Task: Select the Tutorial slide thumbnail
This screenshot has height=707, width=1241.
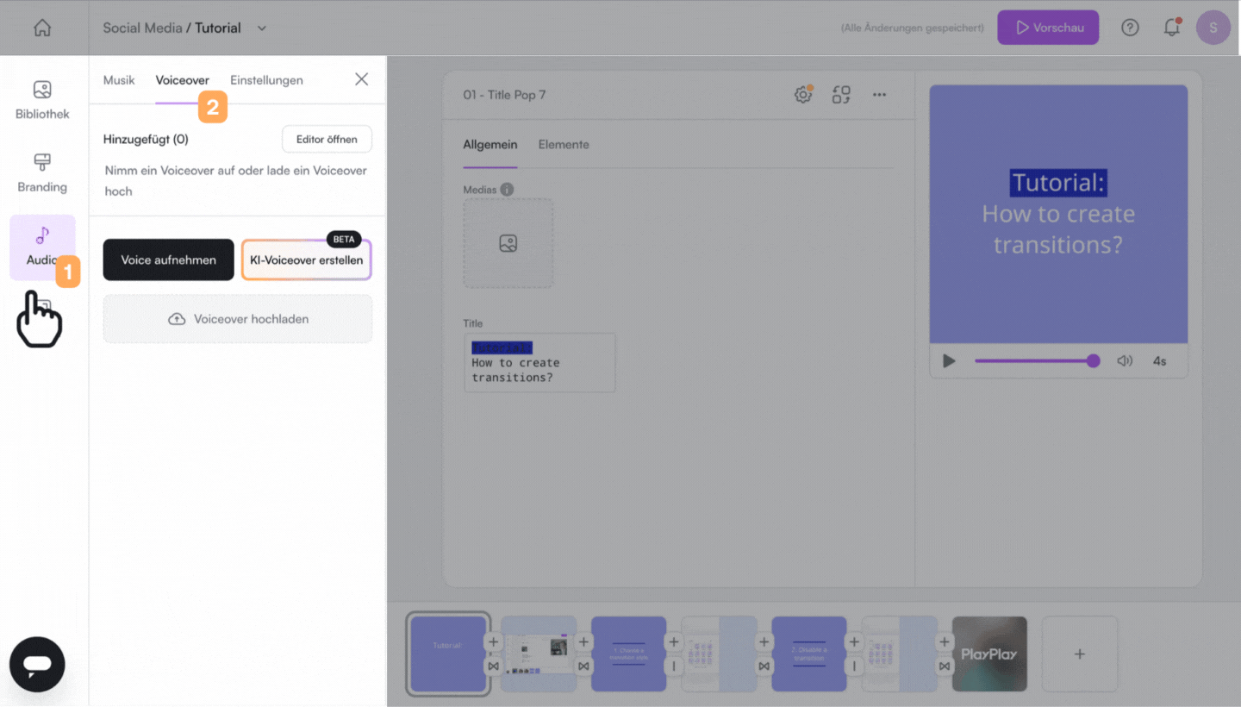Action: [448, 654]
